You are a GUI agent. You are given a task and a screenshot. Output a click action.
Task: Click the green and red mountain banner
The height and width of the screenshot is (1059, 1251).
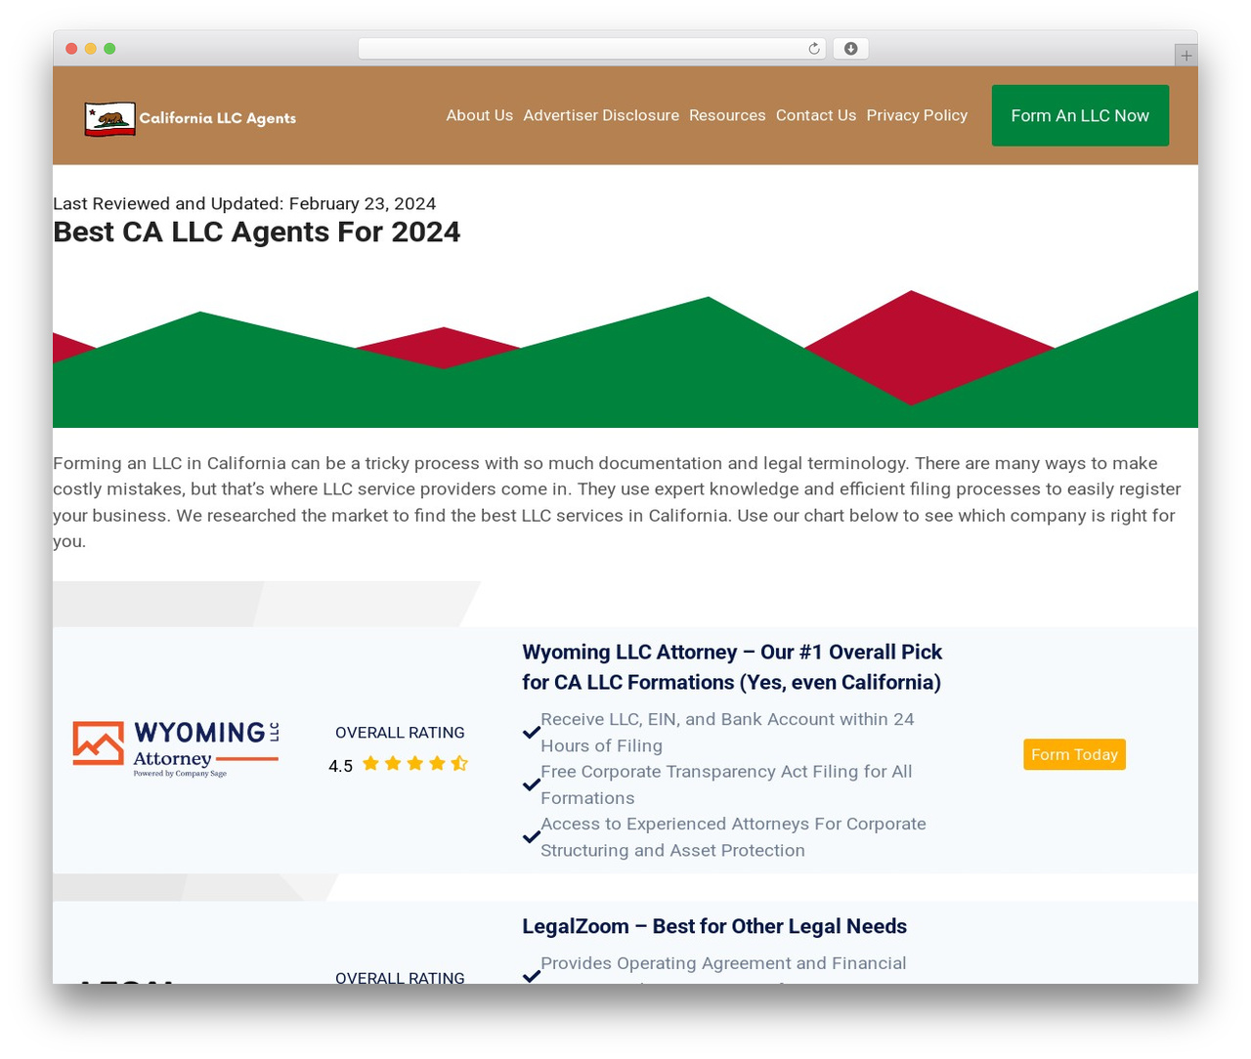click(x=625, y=359)
